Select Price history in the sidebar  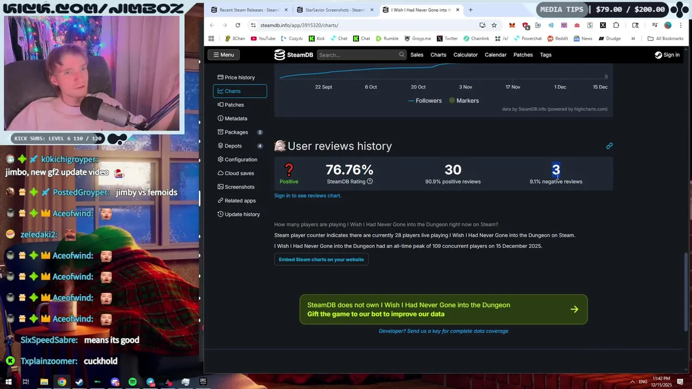point(240,77)
